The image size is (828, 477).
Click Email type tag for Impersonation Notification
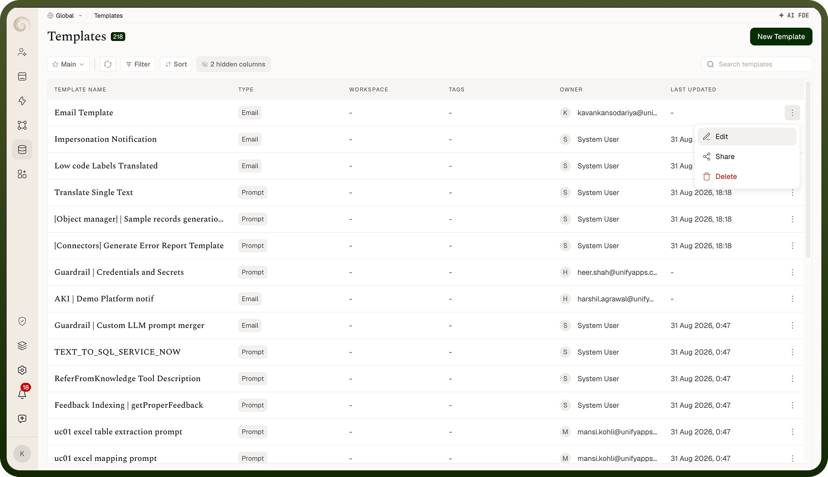250,140
